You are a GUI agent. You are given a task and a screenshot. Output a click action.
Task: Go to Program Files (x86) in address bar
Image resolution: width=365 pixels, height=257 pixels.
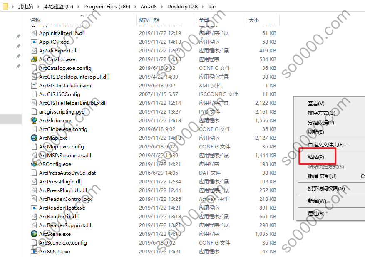coord(107,7)
